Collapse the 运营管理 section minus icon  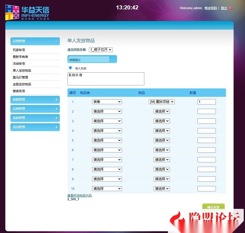point(57,41)
